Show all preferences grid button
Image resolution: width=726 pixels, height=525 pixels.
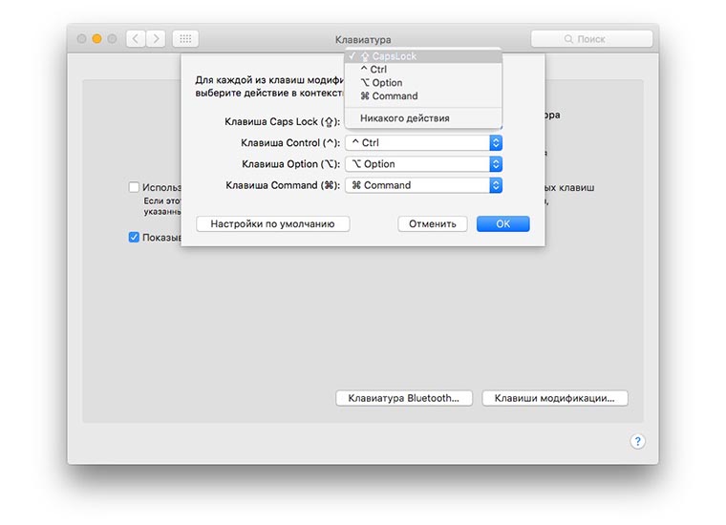pyautogui.click(x=185, y=39)
